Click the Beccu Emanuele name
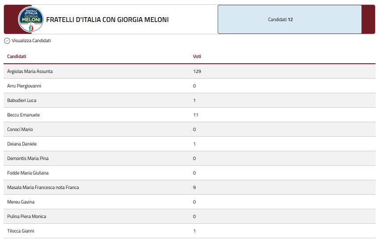Image resolution: width=383 pixels, height=240 pixels. pyautogui.click(x=23, y=115)
